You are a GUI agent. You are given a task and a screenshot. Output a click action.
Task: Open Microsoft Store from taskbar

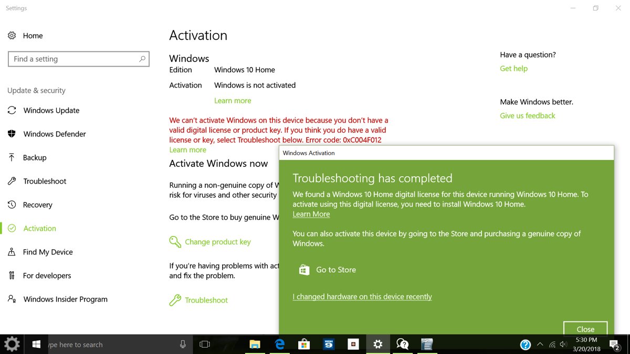click(x=304, y=345)
